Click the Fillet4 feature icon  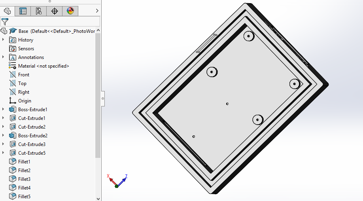coord(13,188)
